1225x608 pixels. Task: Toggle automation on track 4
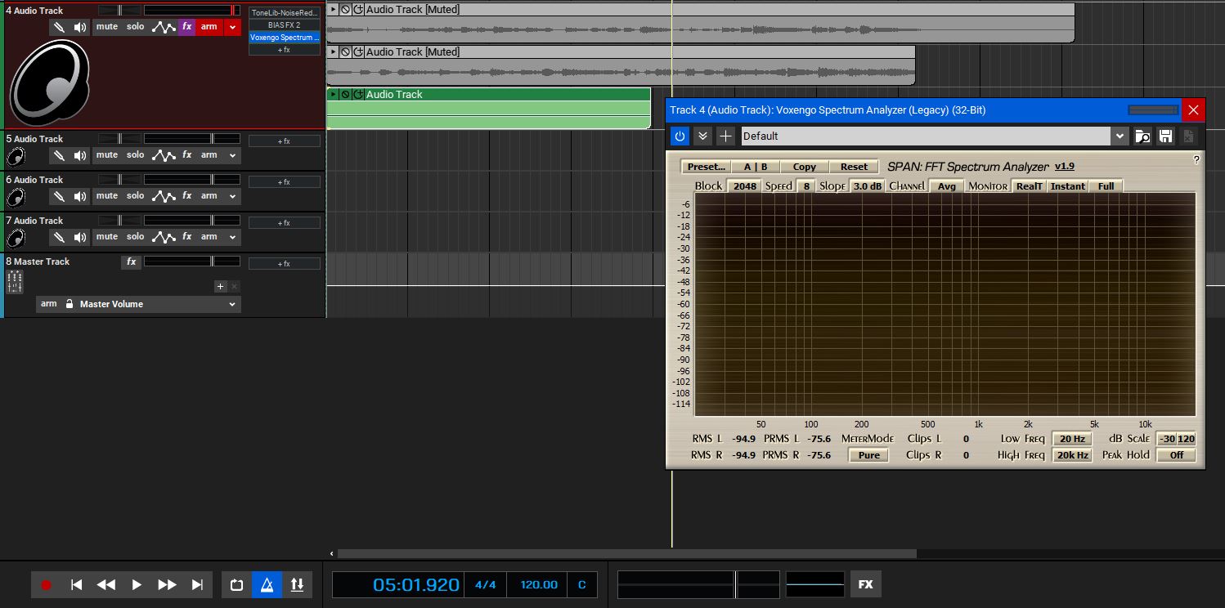164,27
